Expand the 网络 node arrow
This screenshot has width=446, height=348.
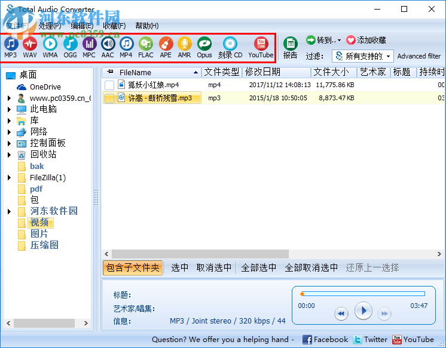(x=9, y=132)
